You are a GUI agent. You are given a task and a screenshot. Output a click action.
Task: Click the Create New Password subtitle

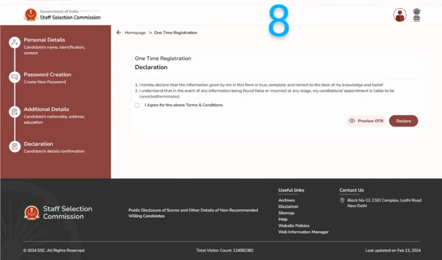(44, 82)
